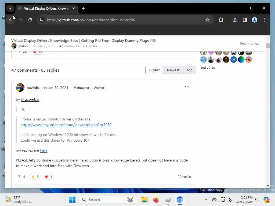275x206 pixels.
Task: Click the cloud sync tray icon
Action: (214, 200)
